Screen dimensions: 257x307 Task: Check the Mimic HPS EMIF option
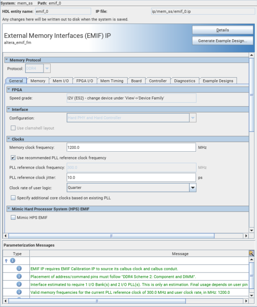(13, 217)
